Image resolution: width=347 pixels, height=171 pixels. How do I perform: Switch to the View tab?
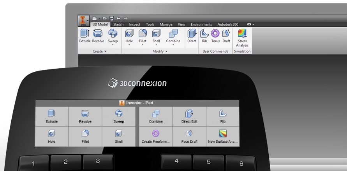[x=181, y=24]
